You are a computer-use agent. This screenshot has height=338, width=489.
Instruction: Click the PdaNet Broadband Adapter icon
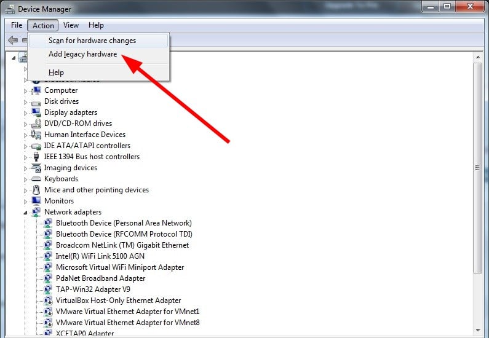tap(48, 278)
